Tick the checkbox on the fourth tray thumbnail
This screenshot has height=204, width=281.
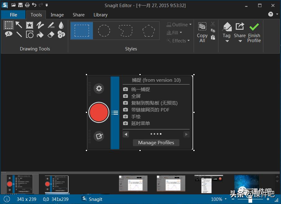pyautogui.click(x=158, y=177)
